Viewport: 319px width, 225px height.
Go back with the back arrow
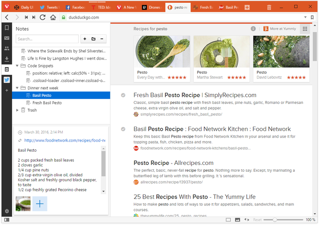7,17
